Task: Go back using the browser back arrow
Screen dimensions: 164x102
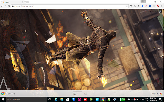Action: [2, 6]
